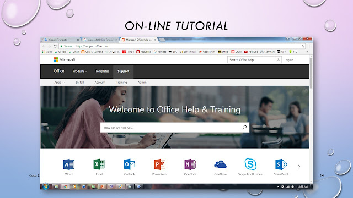Open the Templates menu item
Viewport: 353px width, 198px height.
102,71
